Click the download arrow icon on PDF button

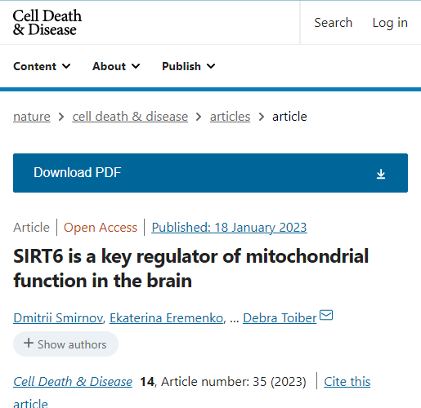(x=381, y=174)
